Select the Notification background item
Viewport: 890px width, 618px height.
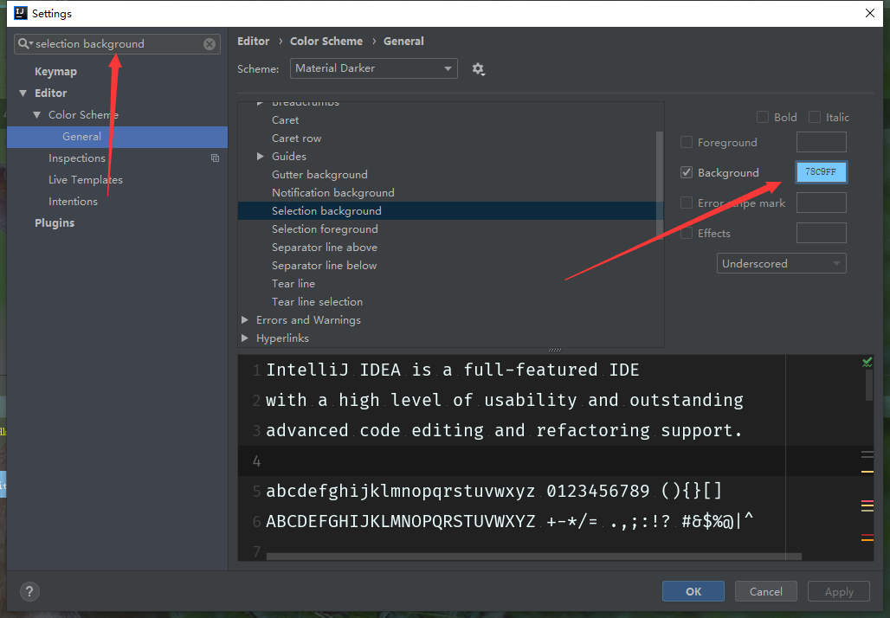click(333, 193)
